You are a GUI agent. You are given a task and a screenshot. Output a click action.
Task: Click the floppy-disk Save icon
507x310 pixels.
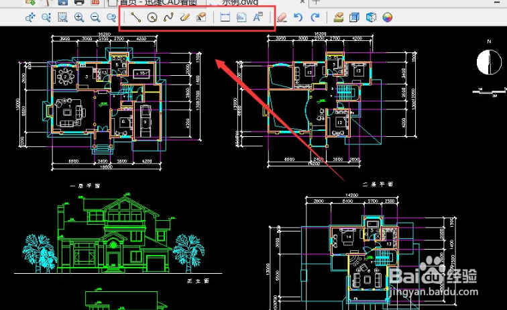[63, 2]
